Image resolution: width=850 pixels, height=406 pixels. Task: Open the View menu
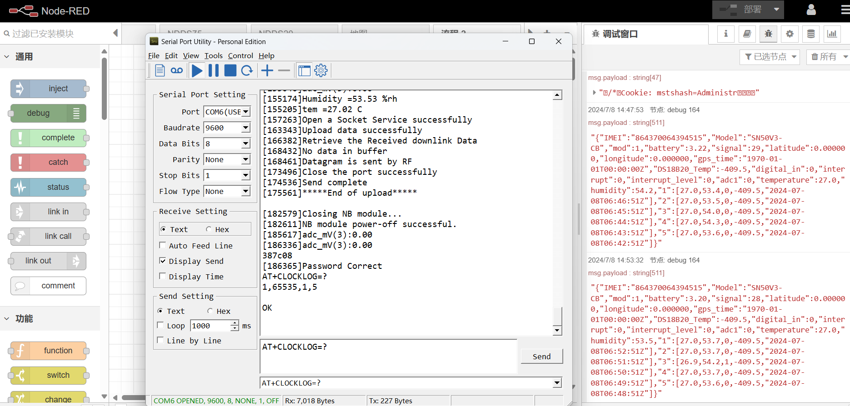coord(191,55)
